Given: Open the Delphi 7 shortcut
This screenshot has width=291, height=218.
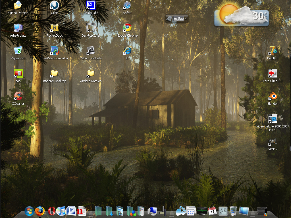Looking at the screenshot, I should coord(273,51).
